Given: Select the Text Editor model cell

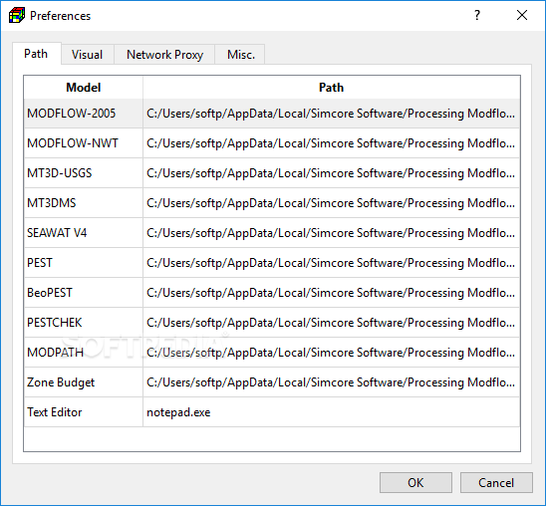Looking at the screenshot, I should click(x=84, y=412).
